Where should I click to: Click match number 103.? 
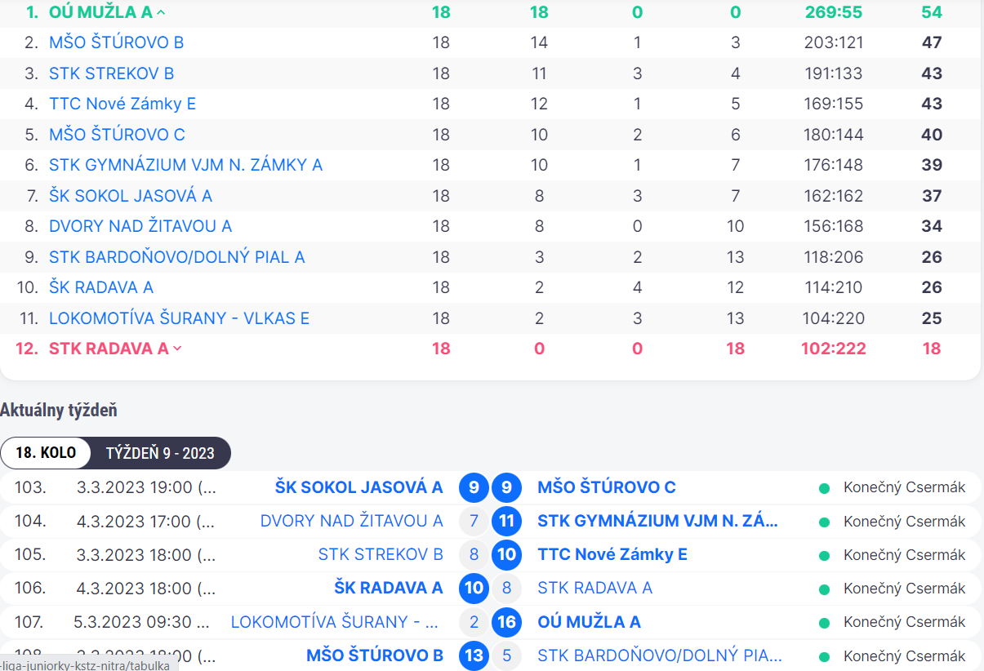30,487
